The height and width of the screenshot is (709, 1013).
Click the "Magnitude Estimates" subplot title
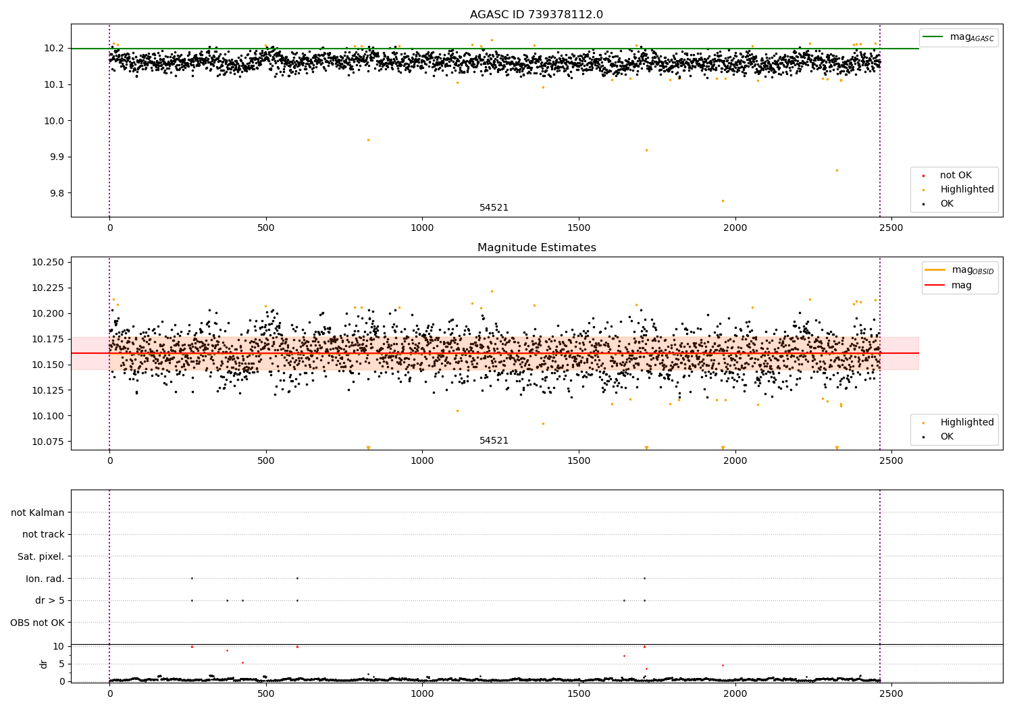(x=536, y=248)
